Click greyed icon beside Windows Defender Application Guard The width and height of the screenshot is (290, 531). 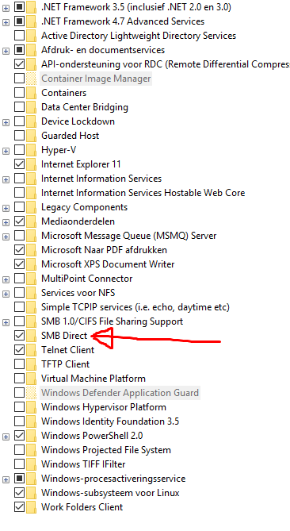31,393
